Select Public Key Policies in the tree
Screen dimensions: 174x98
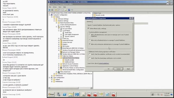pyautogui.click(x=68, y=56)
